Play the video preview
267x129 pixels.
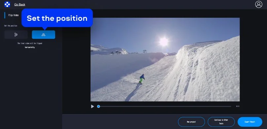[93, 106]
